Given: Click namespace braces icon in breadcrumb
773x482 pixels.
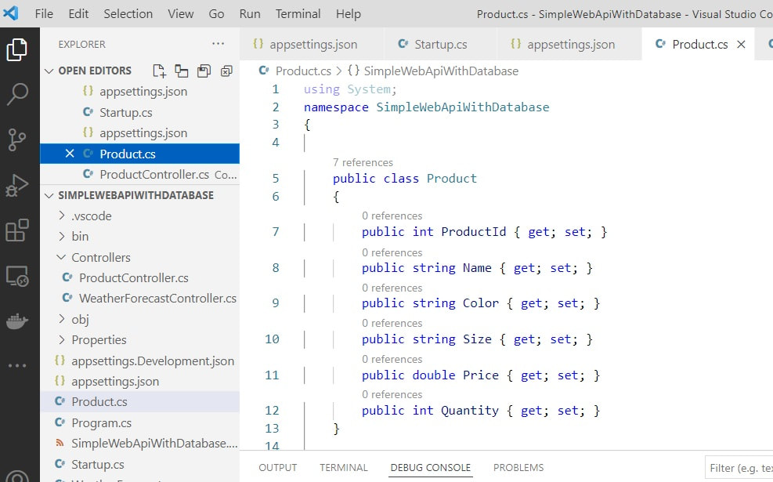Looking at the screenshot, I should pos(353,71).
